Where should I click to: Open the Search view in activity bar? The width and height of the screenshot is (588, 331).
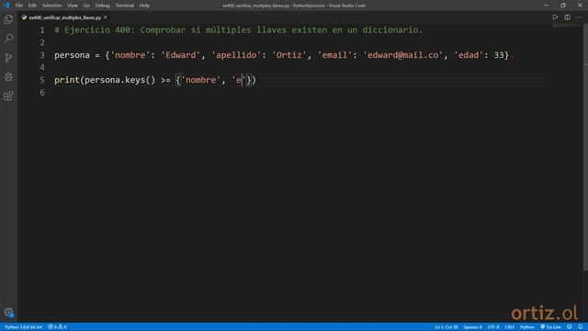(8, 39)
